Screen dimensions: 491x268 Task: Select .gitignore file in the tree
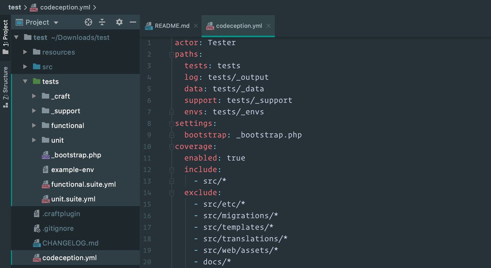pyautogui.click(x=58, y=228)
